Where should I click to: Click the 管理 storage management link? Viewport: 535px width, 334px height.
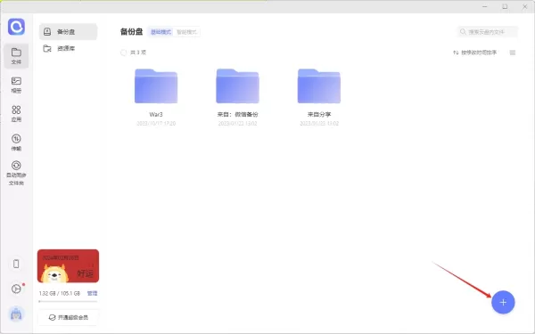tap(92, 293)
